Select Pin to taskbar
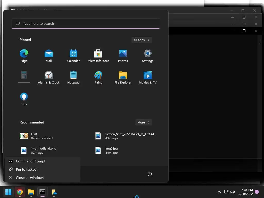 (43, 169)
